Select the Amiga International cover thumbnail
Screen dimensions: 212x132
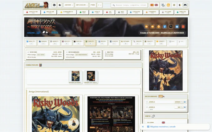75,77
